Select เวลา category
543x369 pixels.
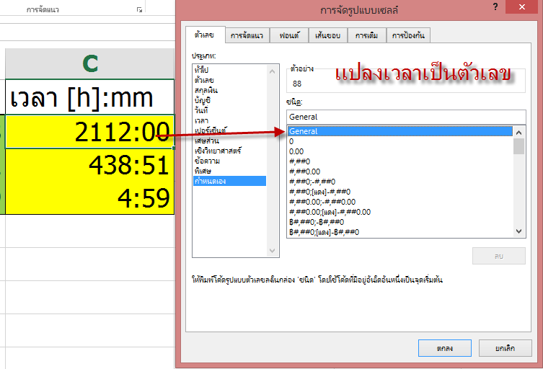click(x=229, y=120)
